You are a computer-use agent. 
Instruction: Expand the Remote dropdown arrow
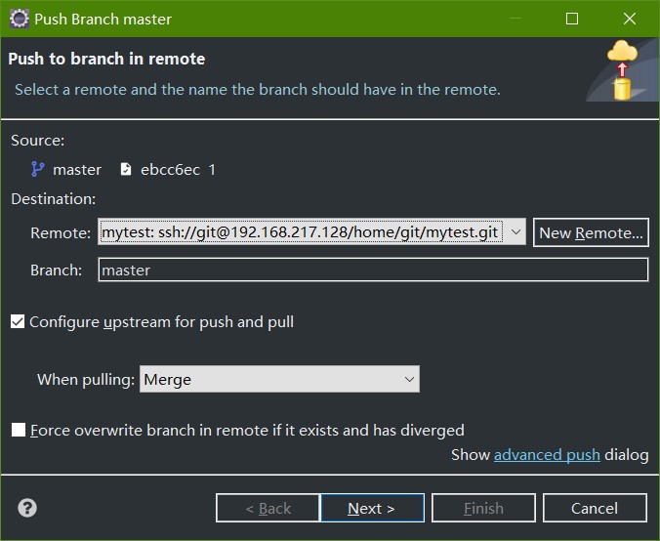point(516,232)
